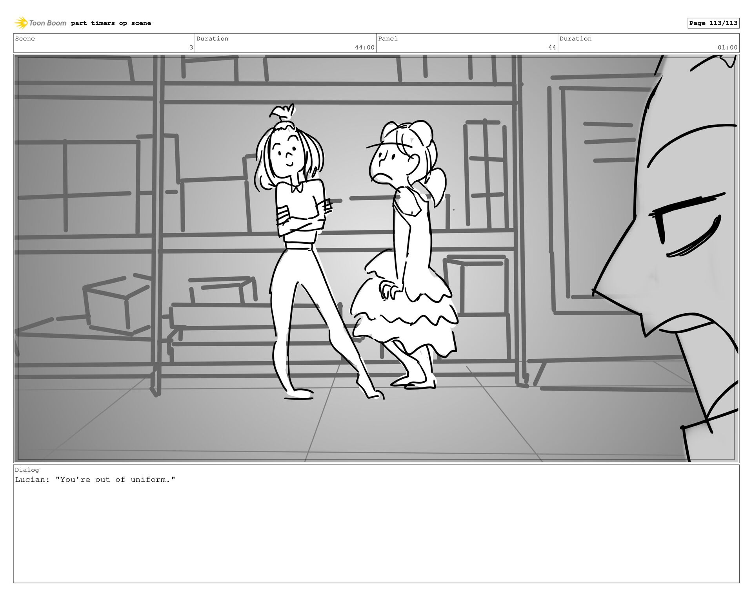
Task: Click the storyboard panel drawing thumbnail
Action: (x=376, y=258)
